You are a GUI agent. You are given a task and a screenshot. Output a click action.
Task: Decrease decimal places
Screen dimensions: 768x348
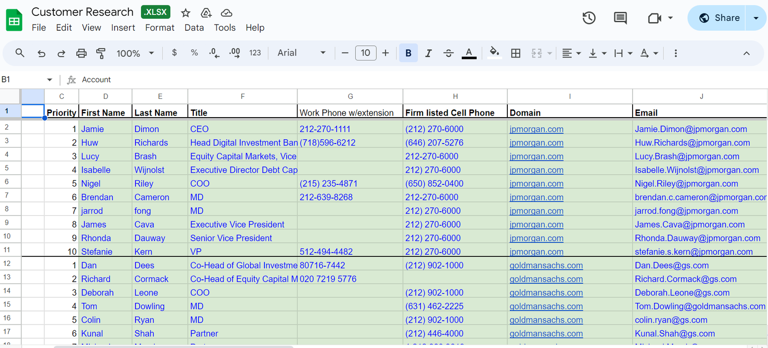tap(215, 53)
